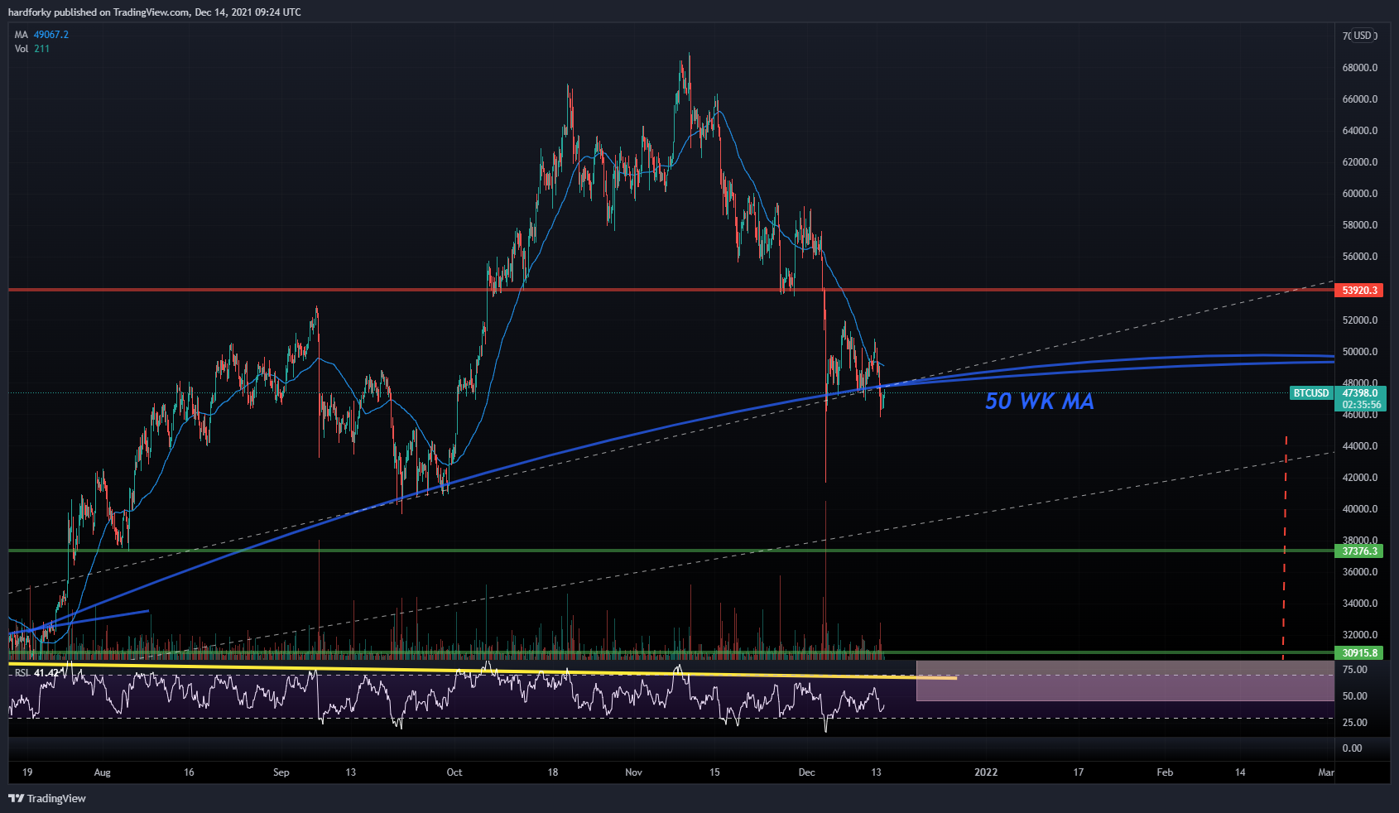Click the Oct label on time axis
The image size is (1399, 813).
coord(454,772)
